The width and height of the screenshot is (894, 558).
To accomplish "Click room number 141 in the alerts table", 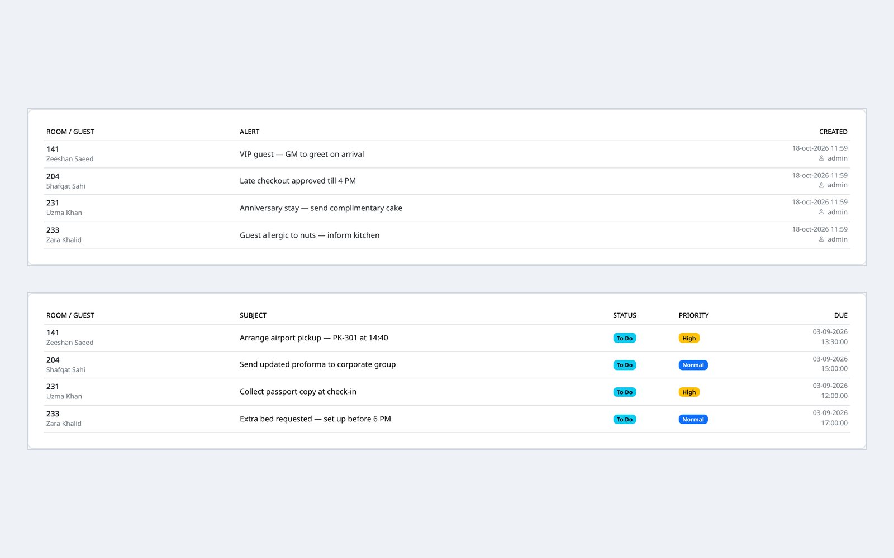I will [x=53, y=149].
